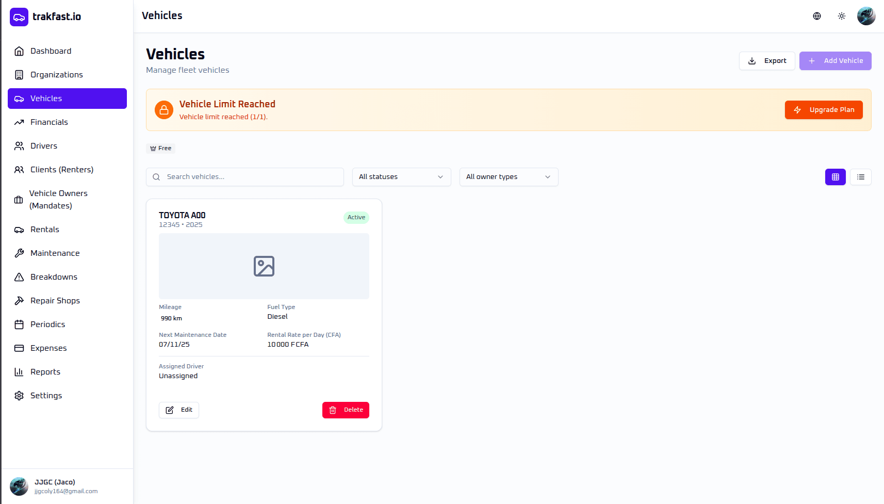The height and width of the screenshot is (504, 884).
Task: Open the user avatar in top bar
Action: coord(866,16)
